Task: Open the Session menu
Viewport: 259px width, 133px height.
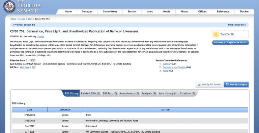Action: [132, 11]
